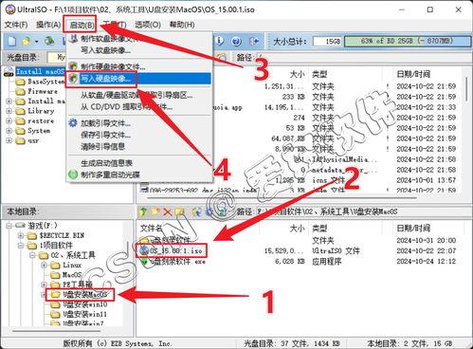
Task: Click the blue Info toolbar icon
Action: coord(220,41)
